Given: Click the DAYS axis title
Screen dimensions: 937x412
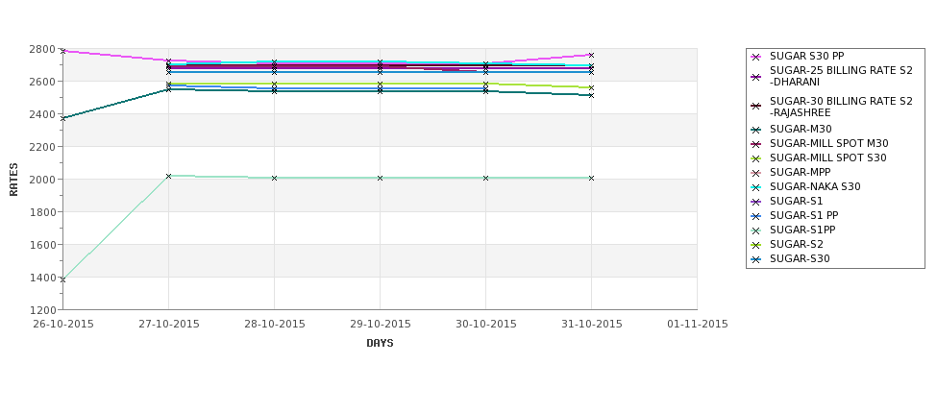Looking at the screenshot, I should [x=380, y=344].
